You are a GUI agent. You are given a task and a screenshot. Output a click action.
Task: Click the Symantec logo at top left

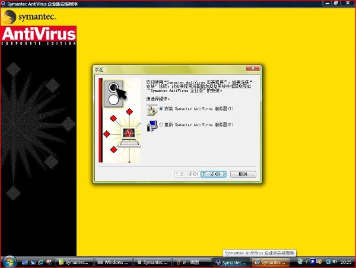pos(28,17)
